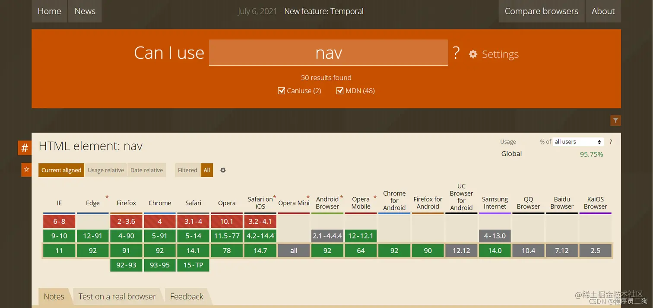
Task: Click Android Browser 2.1-4.4.4 cell
Action: pos(327,236)
